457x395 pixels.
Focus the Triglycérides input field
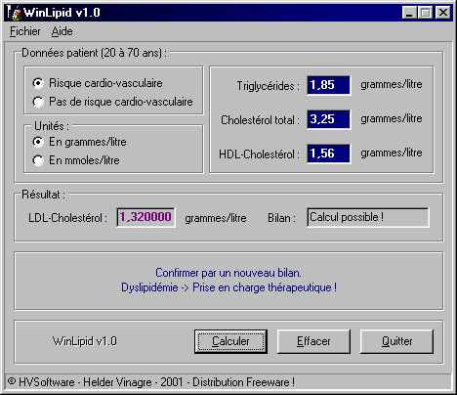coord(329,85)
